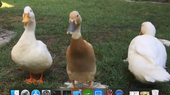Open the Trash in the Dock
The width and height of the screenshot is (170, 95).
[155, 92]
